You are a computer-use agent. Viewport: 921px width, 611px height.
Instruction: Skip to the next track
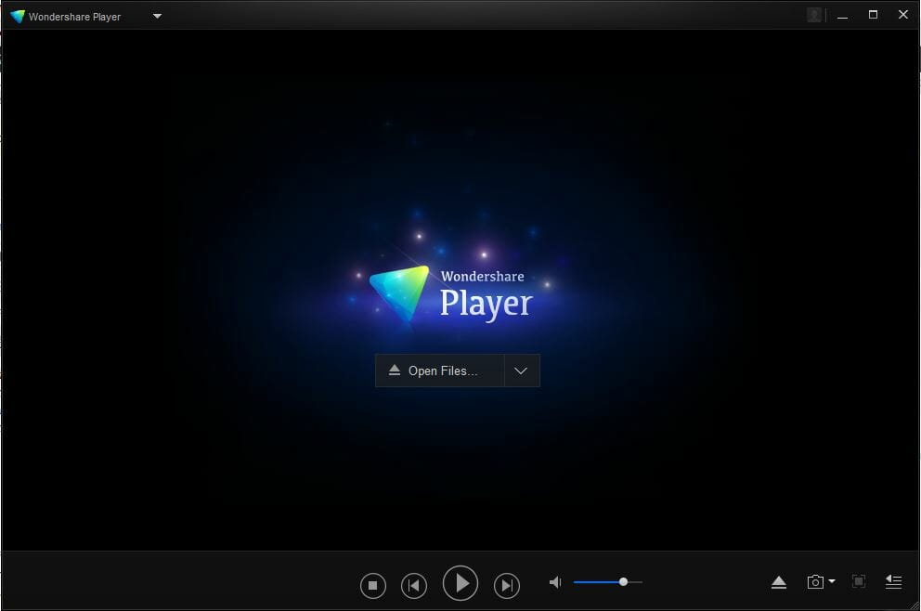507,585
